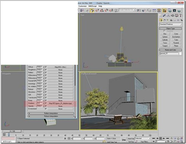Open the Material Editor from toolbar
Image resolution: width=186 pixels, height=144 pixels.
point(165,11)
